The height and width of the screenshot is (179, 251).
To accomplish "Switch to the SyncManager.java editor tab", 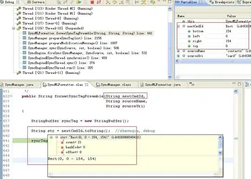I will 19,84.
